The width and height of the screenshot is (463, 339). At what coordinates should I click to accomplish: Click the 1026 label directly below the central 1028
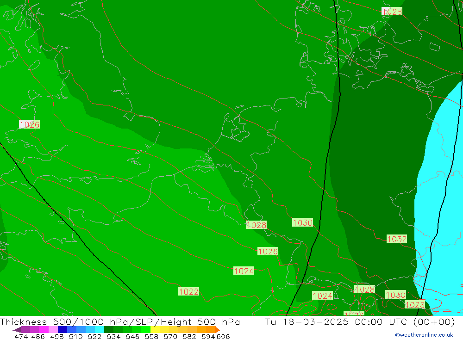coord(268,252)
